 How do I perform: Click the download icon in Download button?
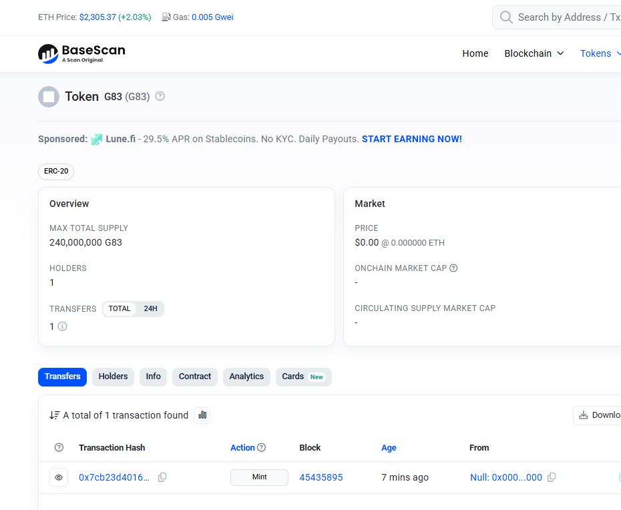click(x=584, y=415)
